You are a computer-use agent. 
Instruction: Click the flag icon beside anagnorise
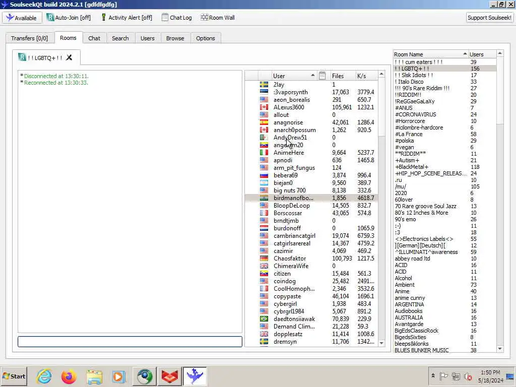click(x=264, y=122)
